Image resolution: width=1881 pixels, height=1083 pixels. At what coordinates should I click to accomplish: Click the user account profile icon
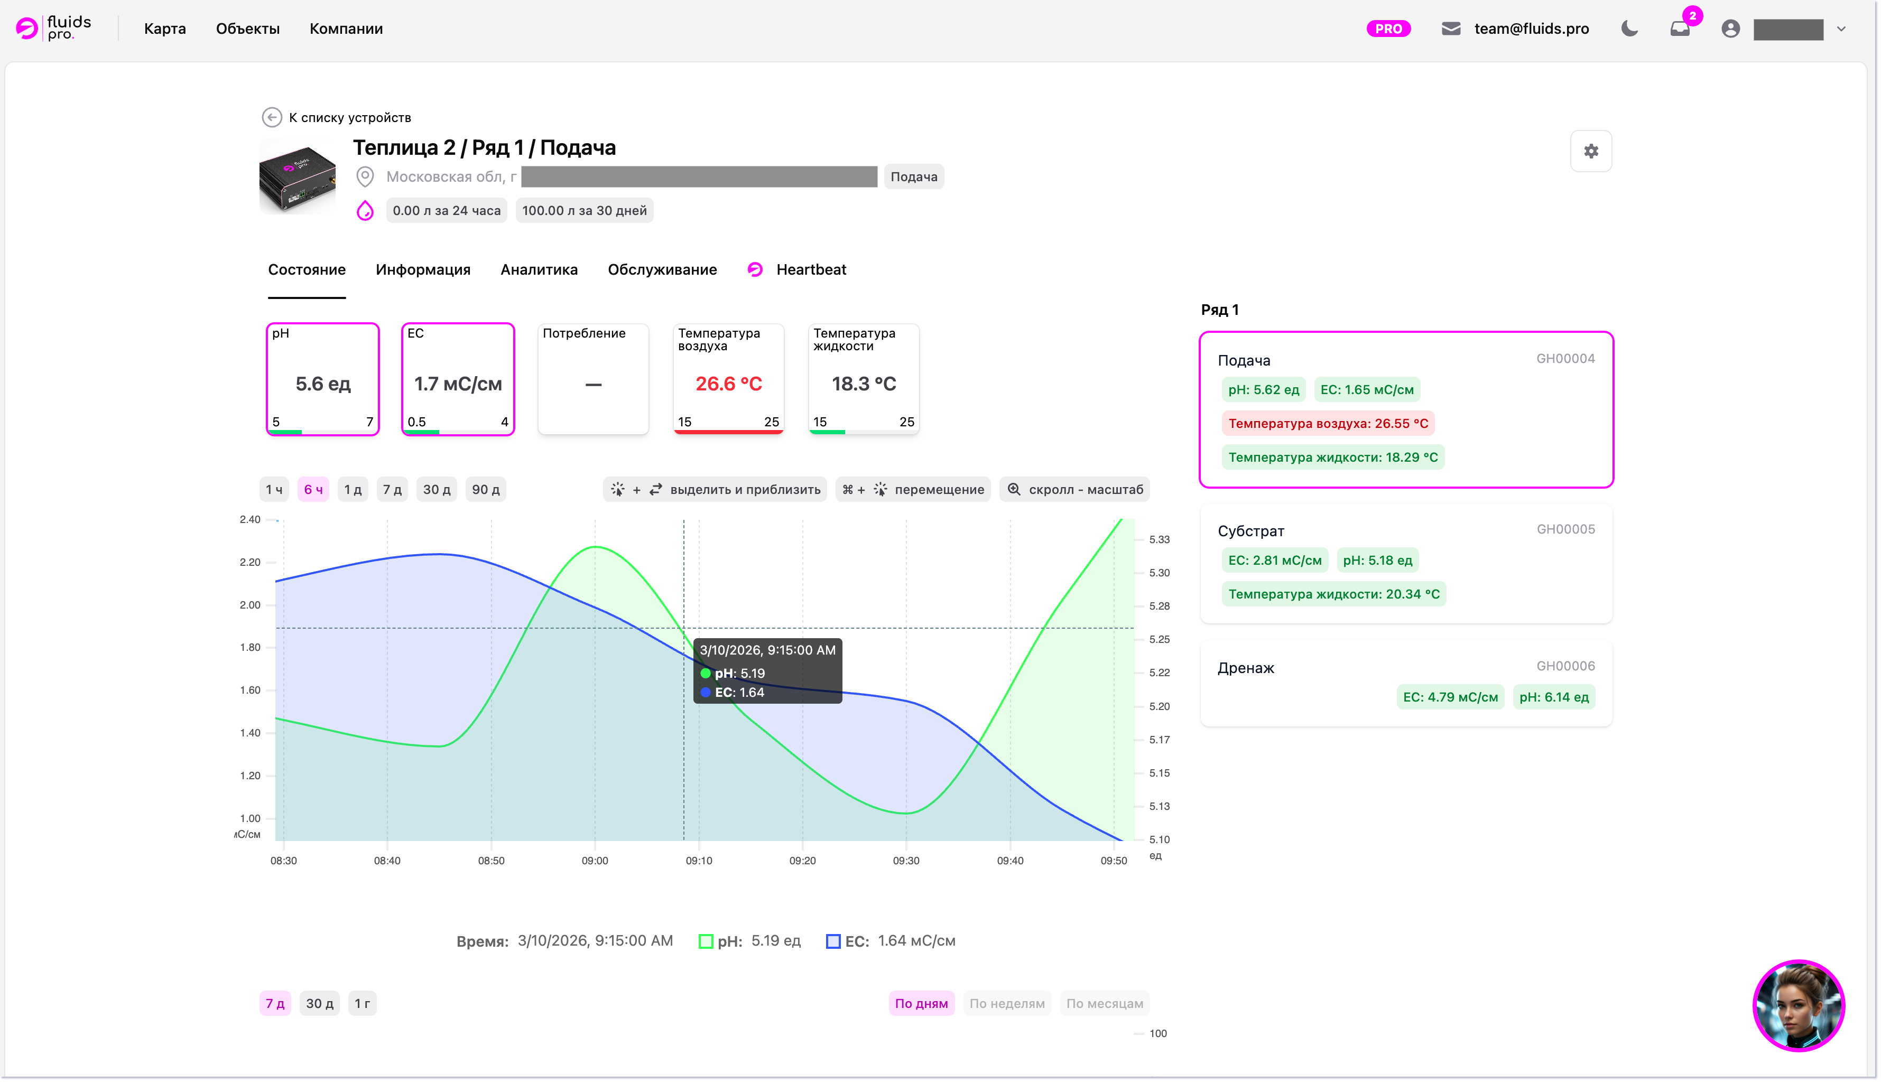coord(1730,29)
